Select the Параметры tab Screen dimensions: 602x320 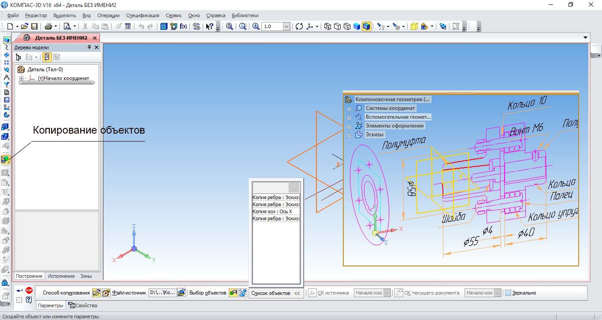50,305
